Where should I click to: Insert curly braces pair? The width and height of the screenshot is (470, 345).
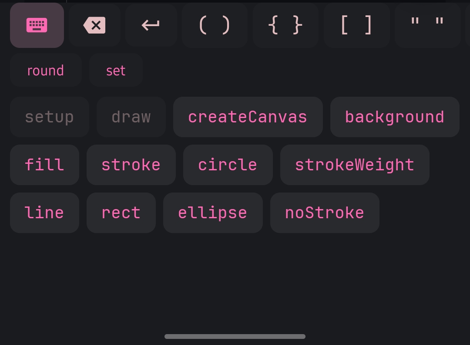285,25
